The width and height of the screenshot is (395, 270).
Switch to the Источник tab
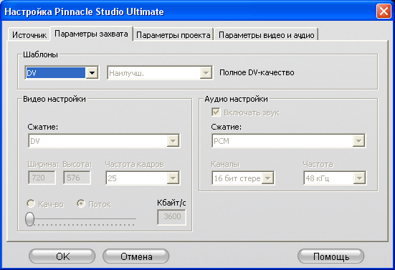click(29, 34)
